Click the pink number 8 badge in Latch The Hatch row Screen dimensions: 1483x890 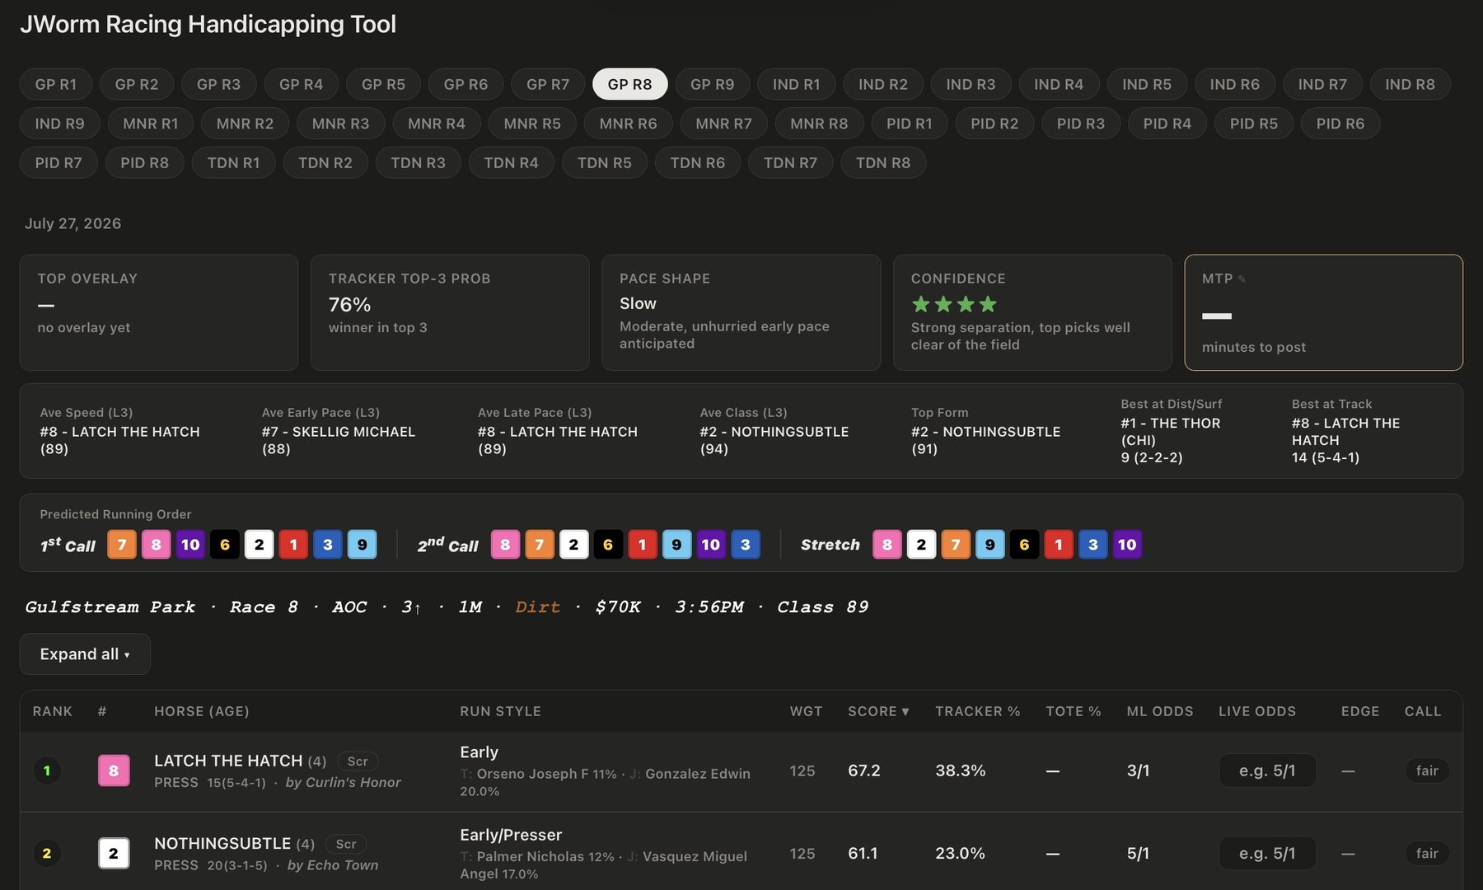point(114,771)
